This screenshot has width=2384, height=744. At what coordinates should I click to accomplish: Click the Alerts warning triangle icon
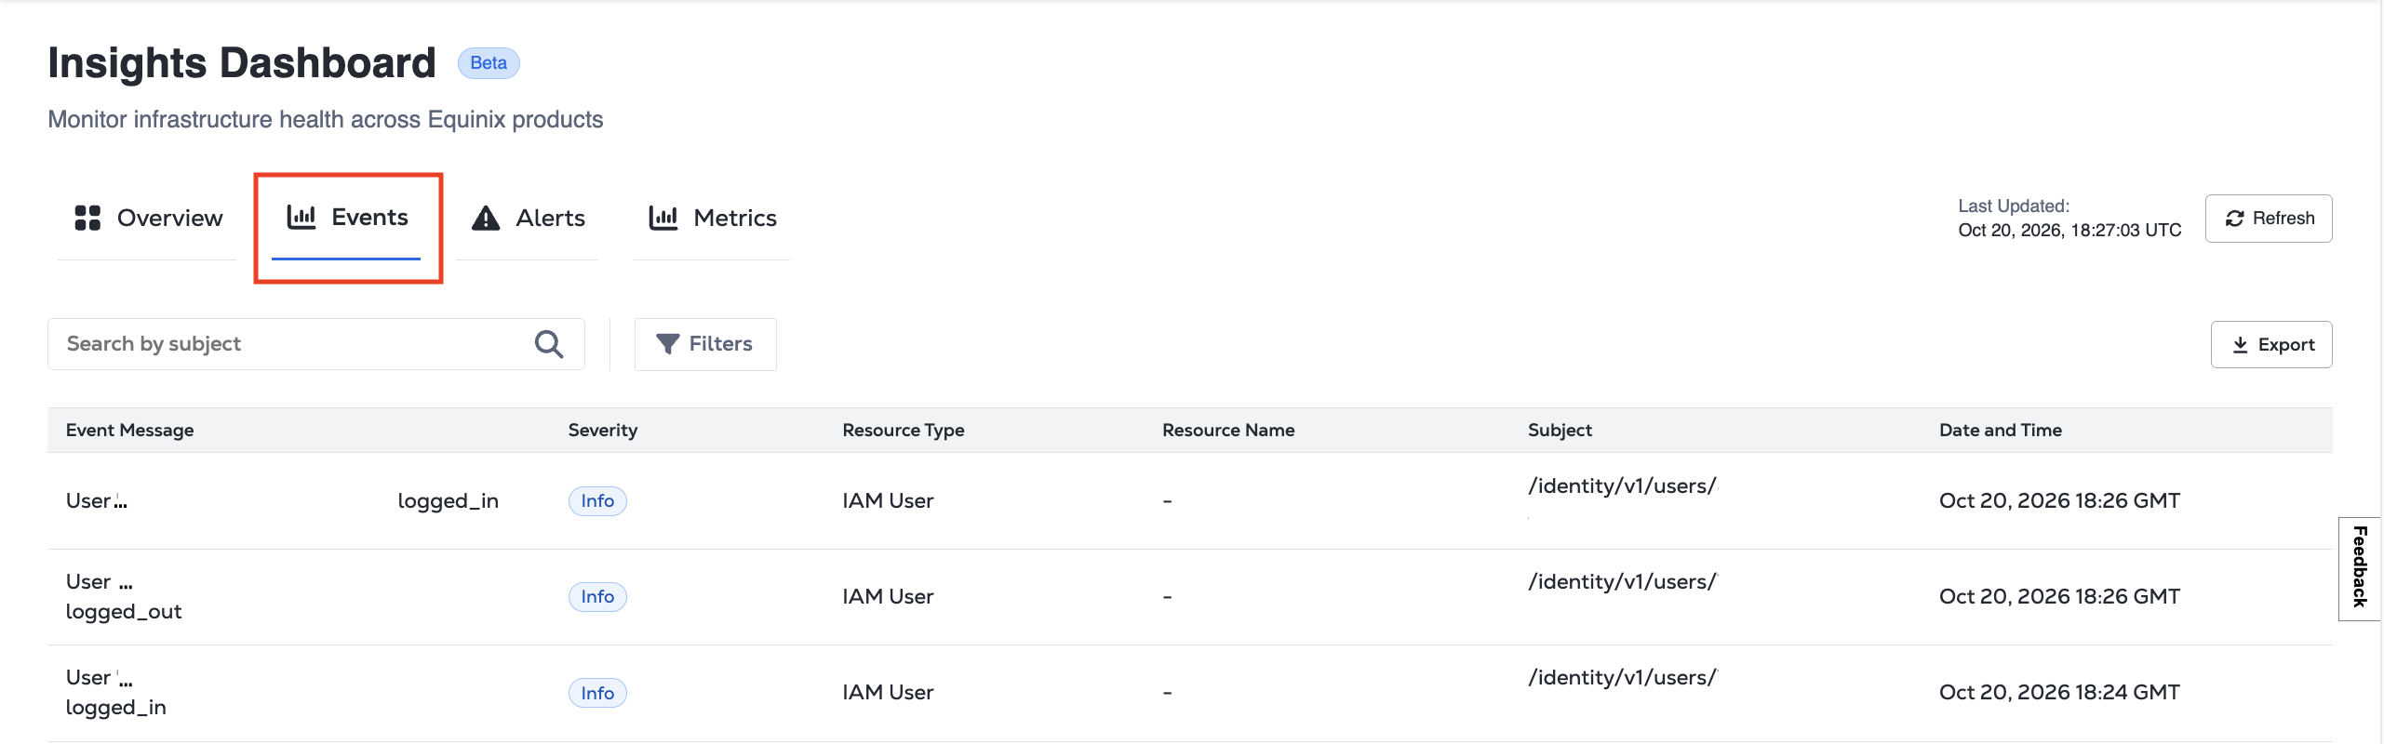[486, 218]
